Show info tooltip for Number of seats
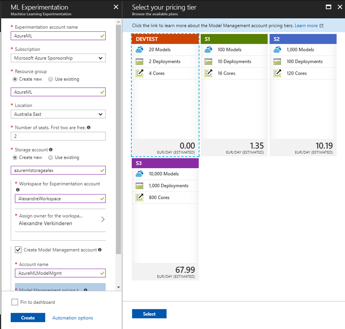 click(x=89, y=127)
